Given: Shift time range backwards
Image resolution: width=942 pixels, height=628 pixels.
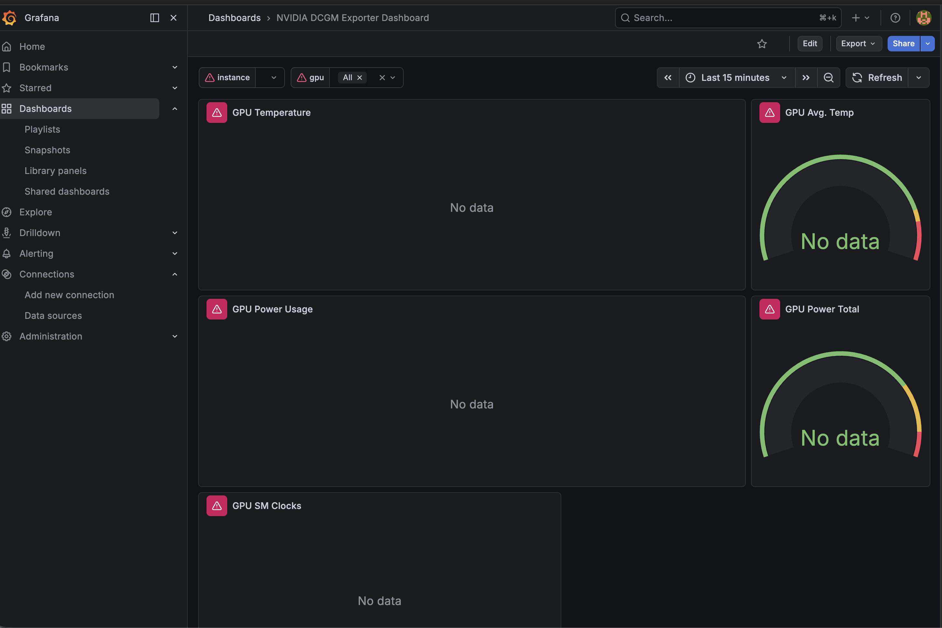Looking at the screenshot, I should click(x=668, y=78).
